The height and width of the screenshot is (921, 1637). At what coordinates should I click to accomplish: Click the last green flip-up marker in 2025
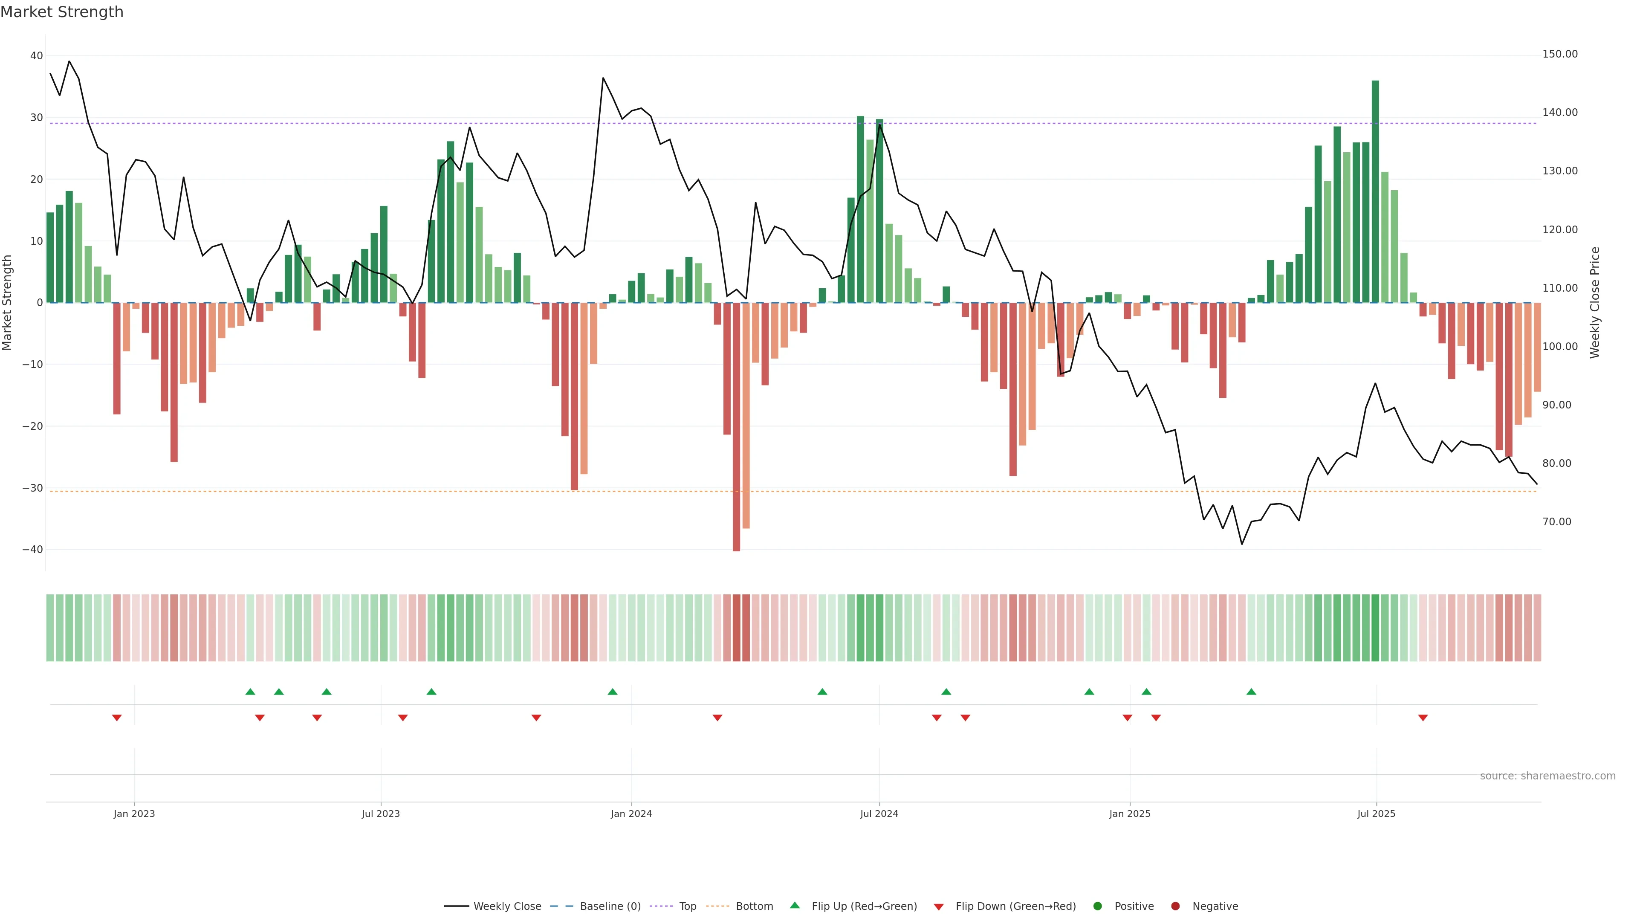1251,692
